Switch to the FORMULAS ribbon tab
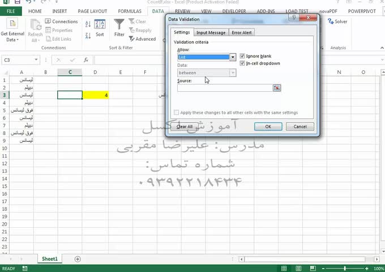Viewport: 385px width, 272px height. click(130, 11)
